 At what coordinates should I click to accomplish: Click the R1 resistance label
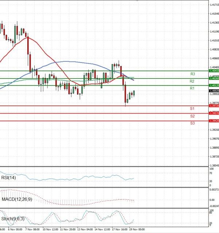[192, 89]
